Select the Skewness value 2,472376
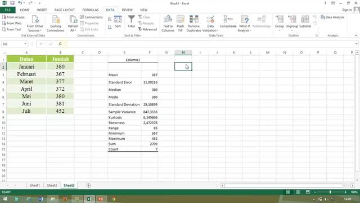Image resolution: width=360 pixels, height=203 pixels. click(x=150, y=123)
